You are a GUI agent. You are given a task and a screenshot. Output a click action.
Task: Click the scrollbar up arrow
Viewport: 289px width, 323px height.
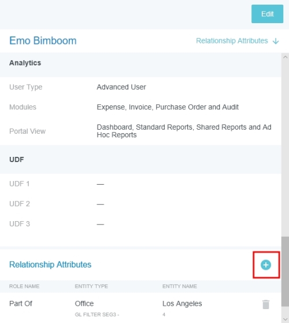tap(285, 57)
